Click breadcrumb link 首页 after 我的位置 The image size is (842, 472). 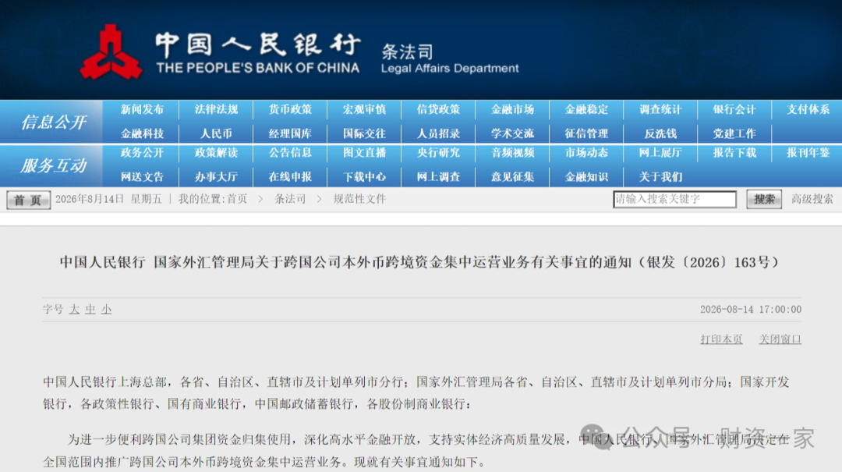point(237,199)
